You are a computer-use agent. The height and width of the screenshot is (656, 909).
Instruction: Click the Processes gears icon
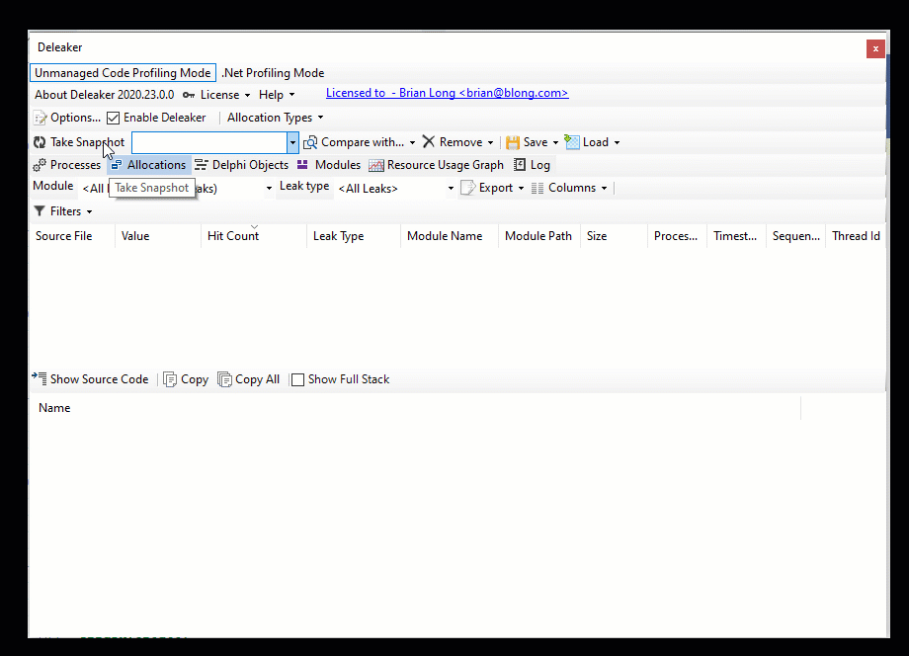point(40,165)
